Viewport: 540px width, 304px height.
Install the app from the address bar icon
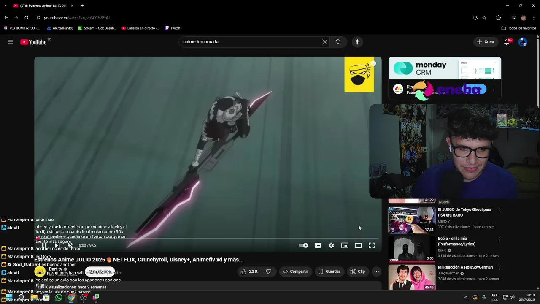coord(475,18)
